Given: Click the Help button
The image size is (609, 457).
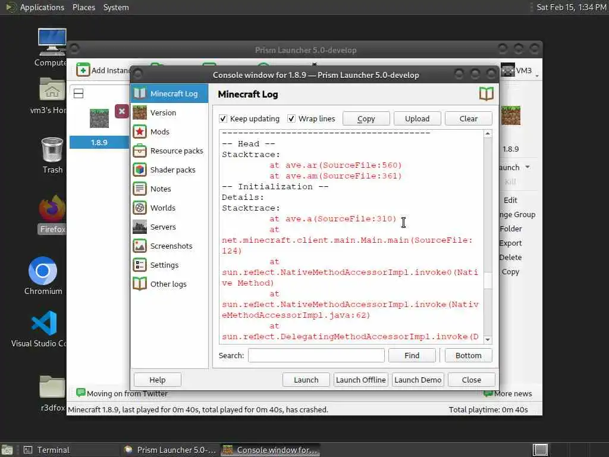Looking at the screenshot, I should click(157, 380).
